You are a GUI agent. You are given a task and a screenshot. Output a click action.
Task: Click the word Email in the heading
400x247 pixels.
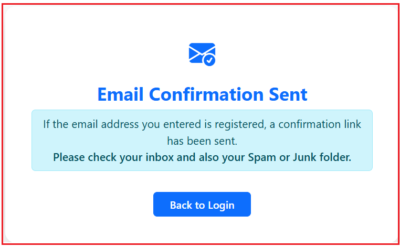121,94
